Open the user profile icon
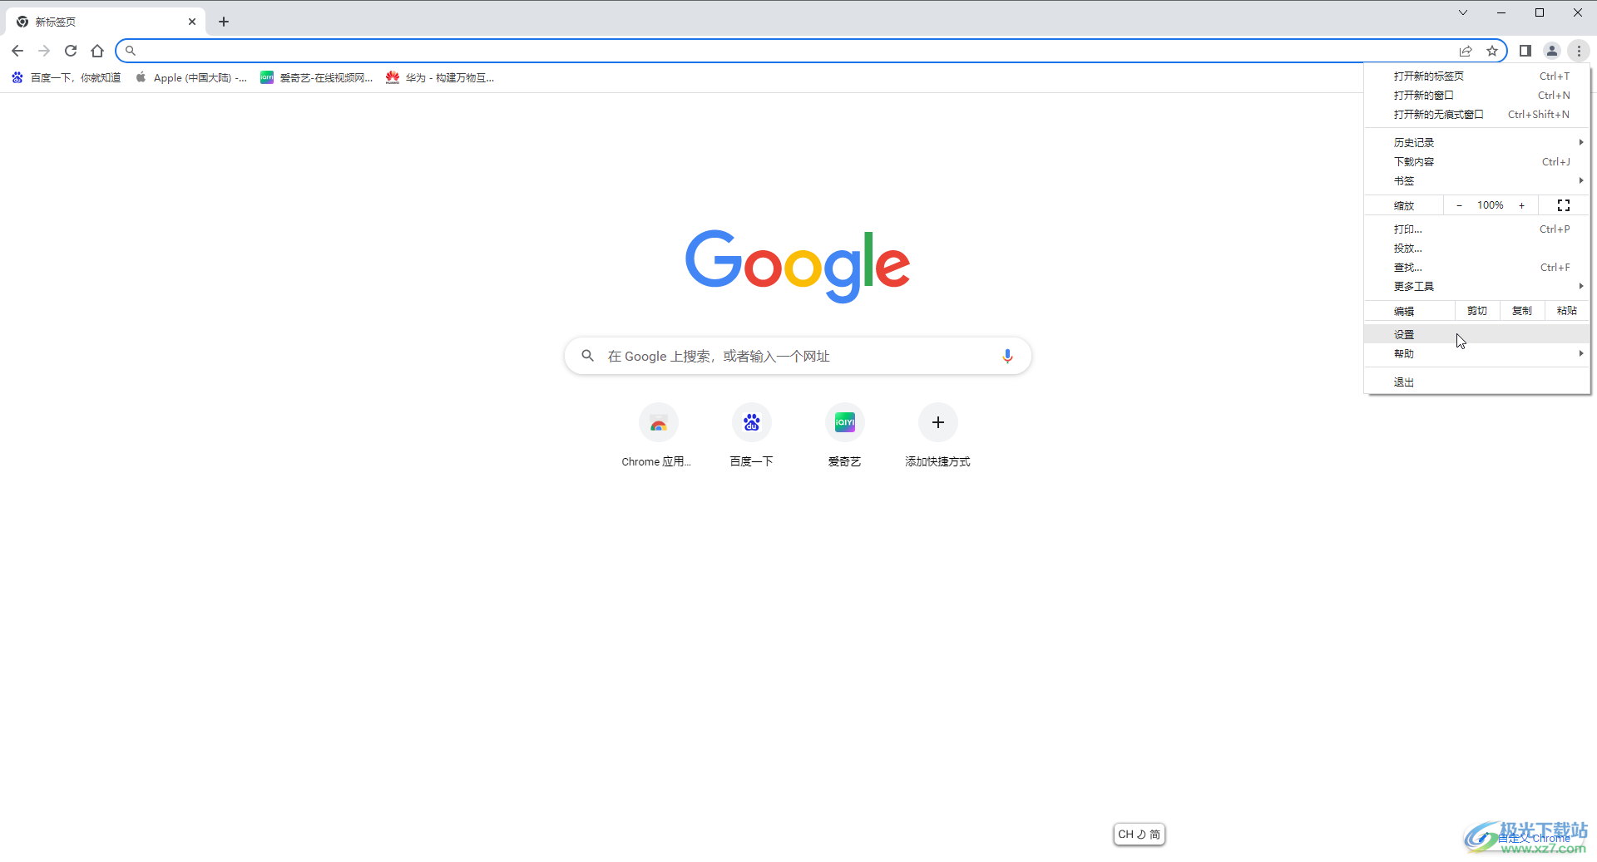 tap(1552, 51)
